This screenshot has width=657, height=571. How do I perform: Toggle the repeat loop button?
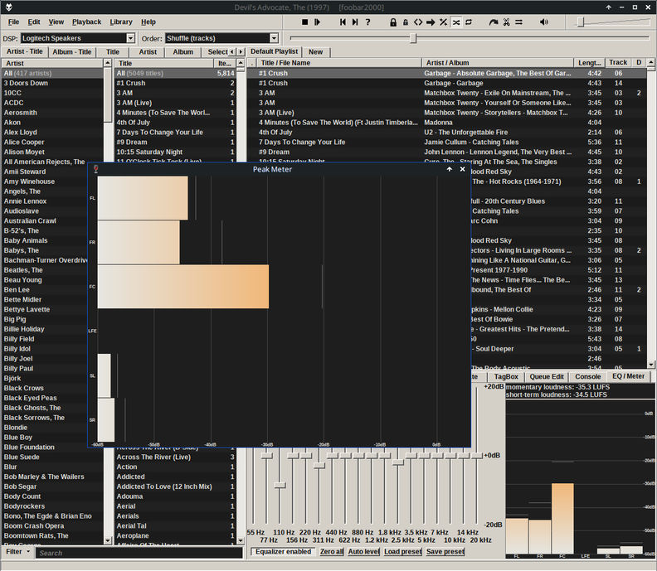470,22
